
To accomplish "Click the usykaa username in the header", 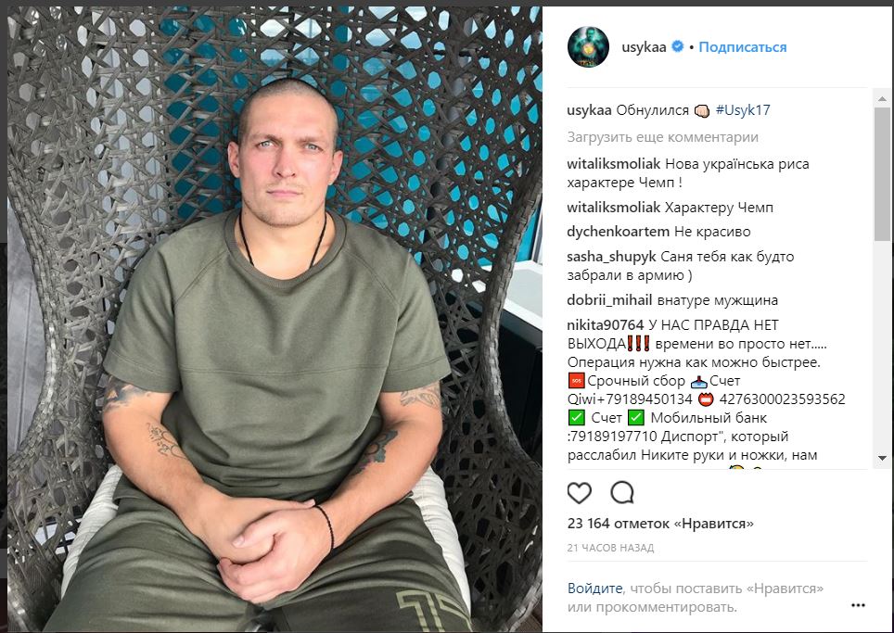I will click(x=644, y=47).
